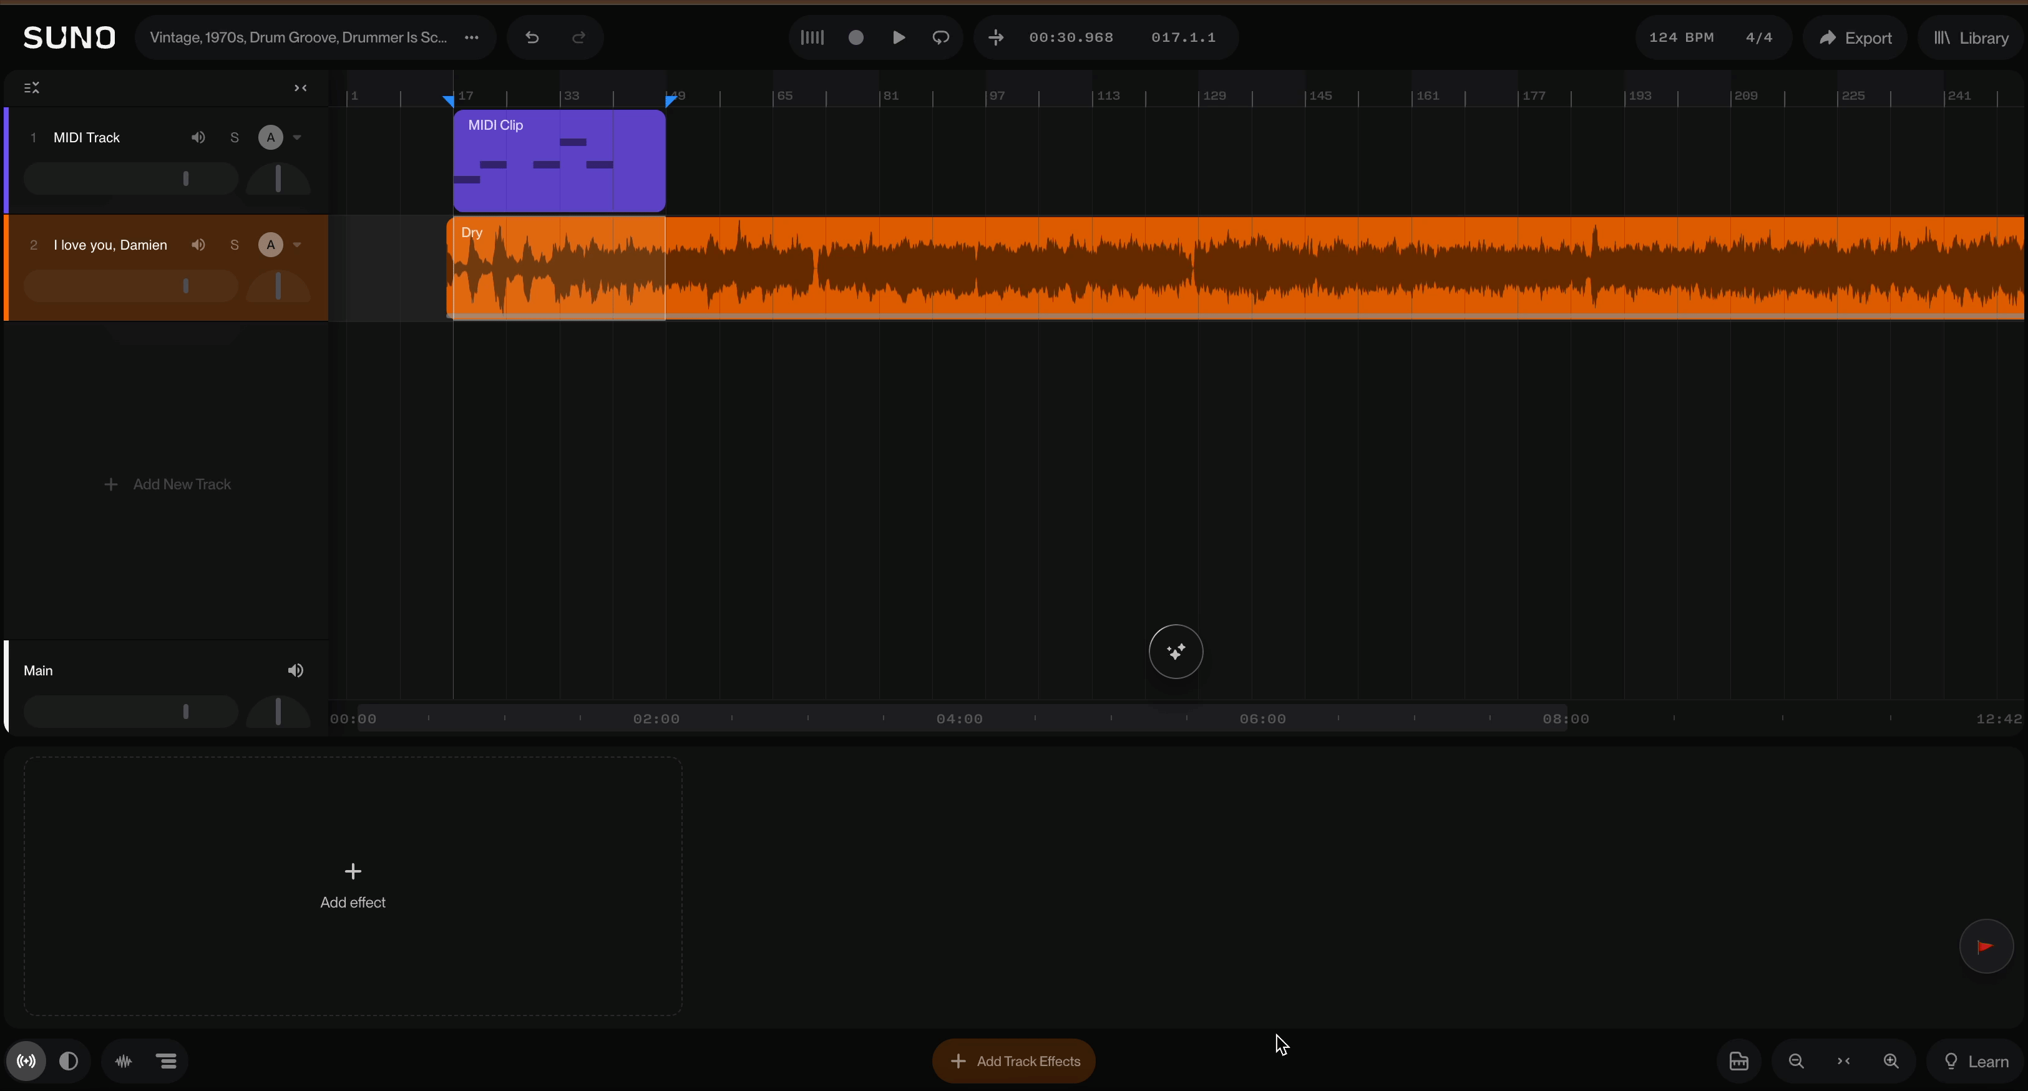Click the timeline overview scrollbar

(x=962, y=718)
